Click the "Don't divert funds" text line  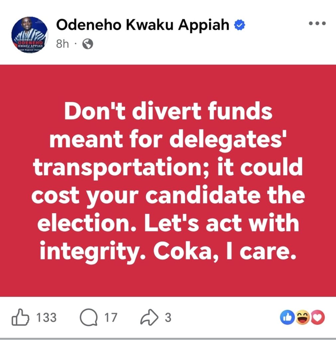click(168, 112)
